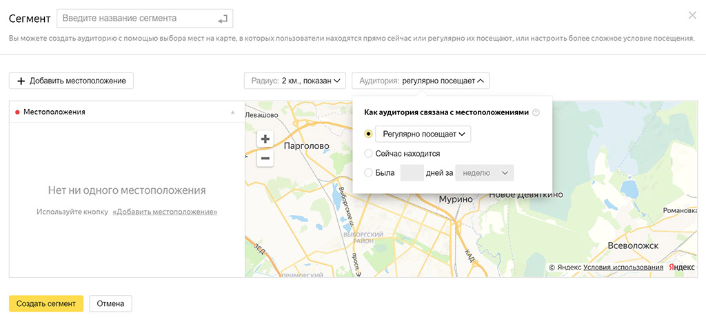The width and height of the screenshot is (706, 322).
Task: Open the Радиус dropdown
Action: pos(295,81)
